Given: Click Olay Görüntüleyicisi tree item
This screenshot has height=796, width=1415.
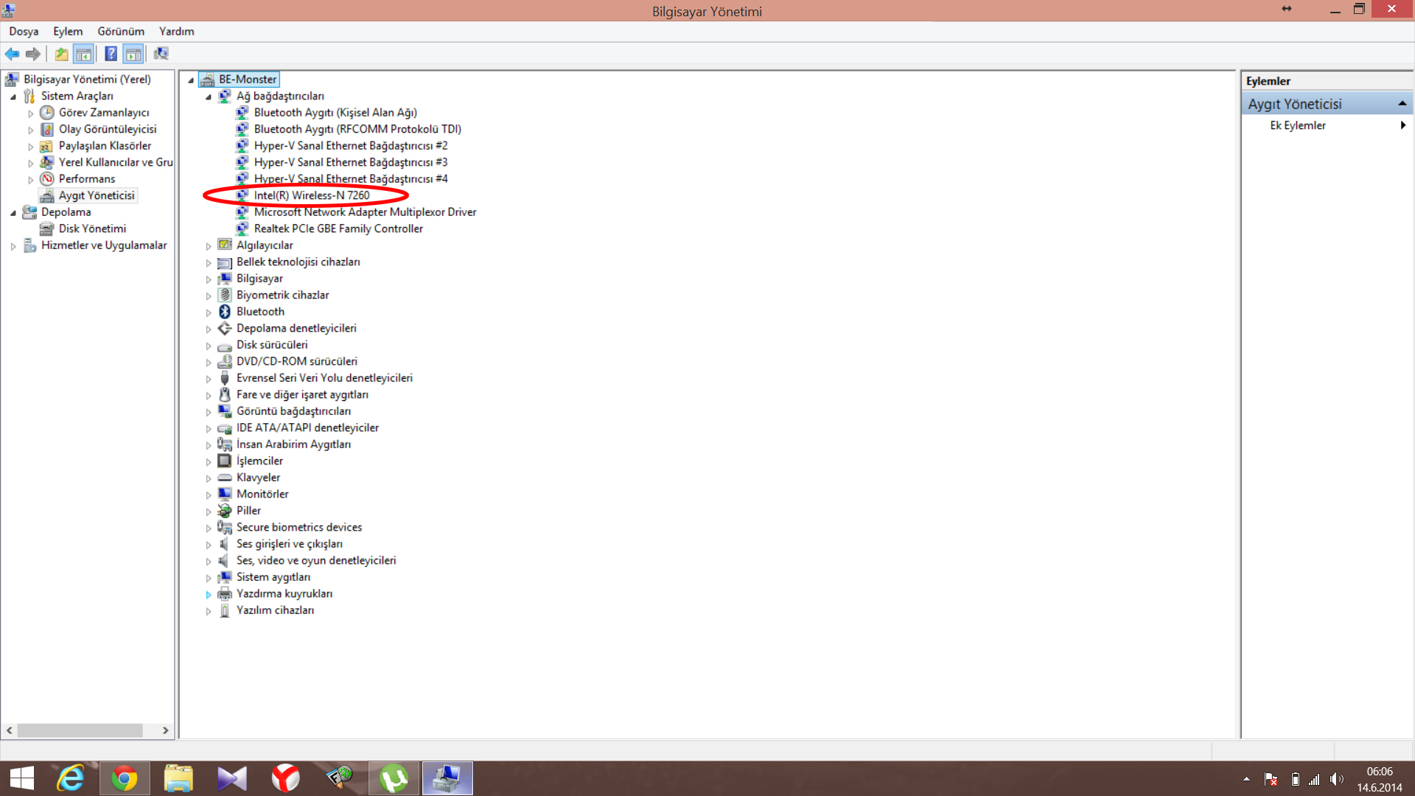Looking at the screenshot, I should click(x=107, y=129).
